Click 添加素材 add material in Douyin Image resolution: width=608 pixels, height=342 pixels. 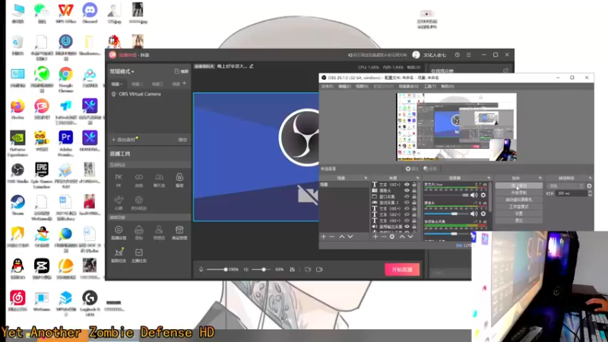pos(125,140)
